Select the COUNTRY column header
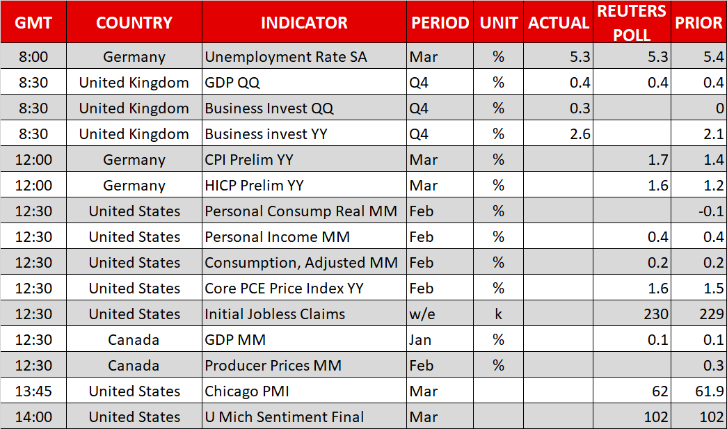727x429 pixels. 134,22
